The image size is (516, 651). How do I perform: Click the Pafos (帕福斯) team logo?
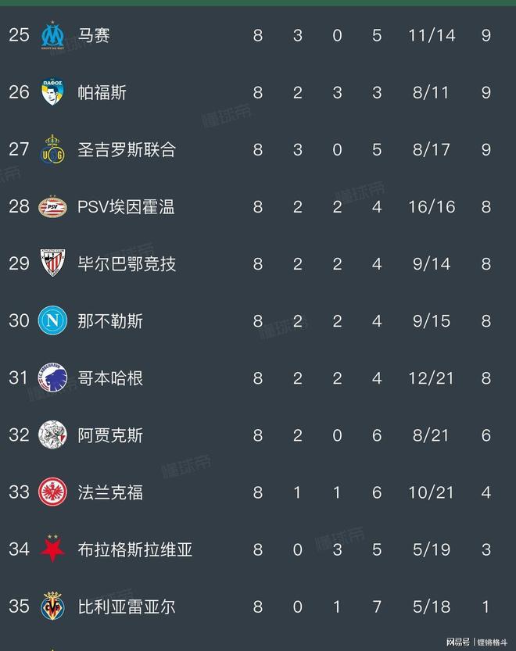[x=52, y=93]
